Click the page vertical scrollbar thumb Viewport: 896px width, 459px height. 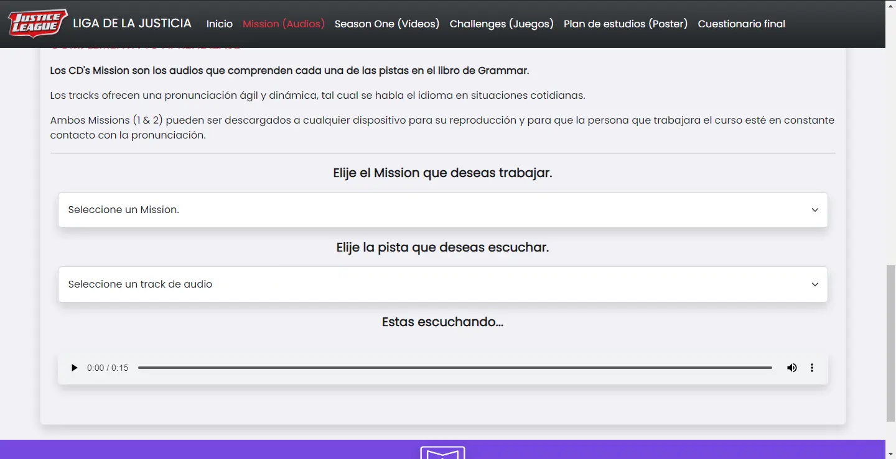pos(890,342)
